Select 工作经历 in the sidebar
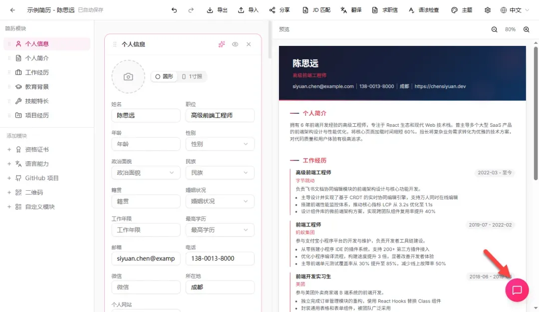The width and height of the screenshot is (539, 312). pyautogui.click(x=37, y=72)
